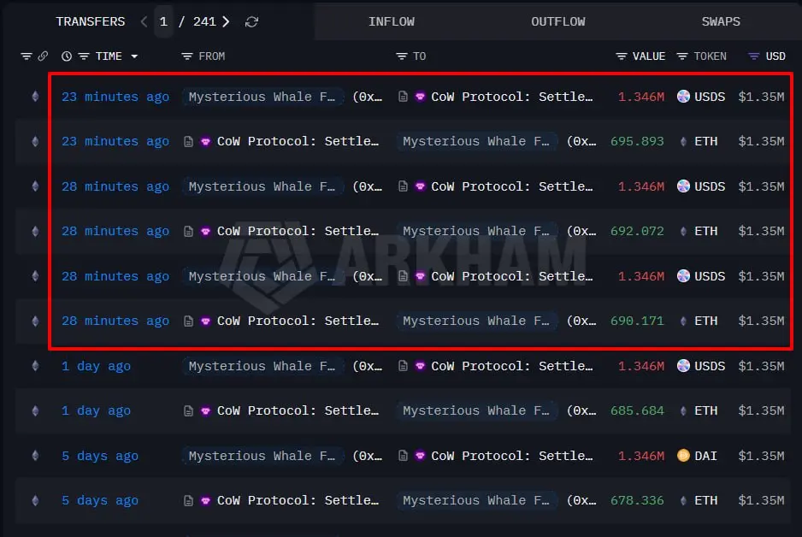Open 28 minutes ago 692.072 ETH transaction
The width and height of the screenshot is (802, 537).
tap(115, 231)
